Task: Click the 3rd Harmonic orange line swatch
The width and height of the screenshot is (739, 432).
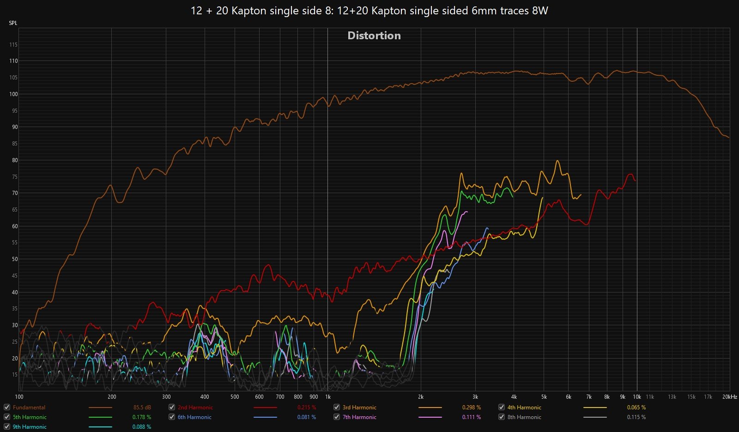Action: (x=430, y=408)
